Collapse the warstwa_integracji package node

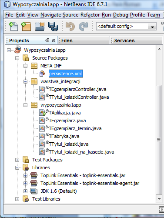pos(25,81)
